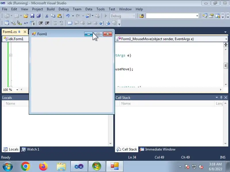Click the code editor vertical scrollbar thumb
This screenshot has width=230, height=172.
[226, 65]
